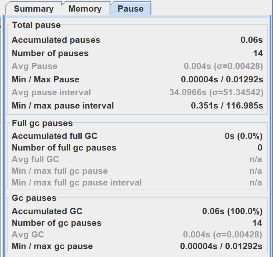273x257 pixels.
Task: Click the 0s (0.0%) full GC value
Action: (243, 136)
